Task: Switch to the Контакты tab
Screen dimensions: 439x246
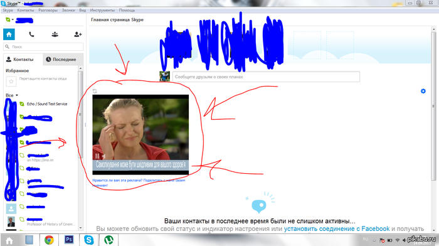Action: (x=23, y=60)
